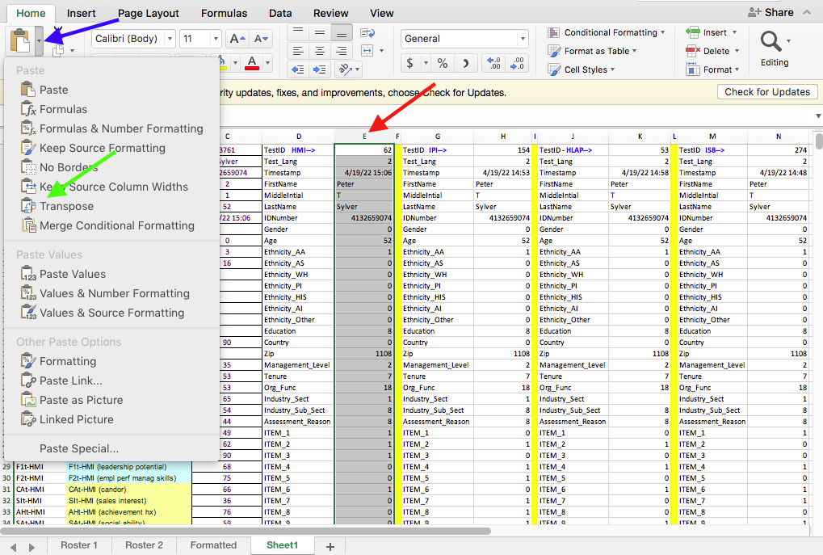Viewport: 823px width, 555px height.
Task: Click the center horizontal alignment icon
Action: [320, 51]
